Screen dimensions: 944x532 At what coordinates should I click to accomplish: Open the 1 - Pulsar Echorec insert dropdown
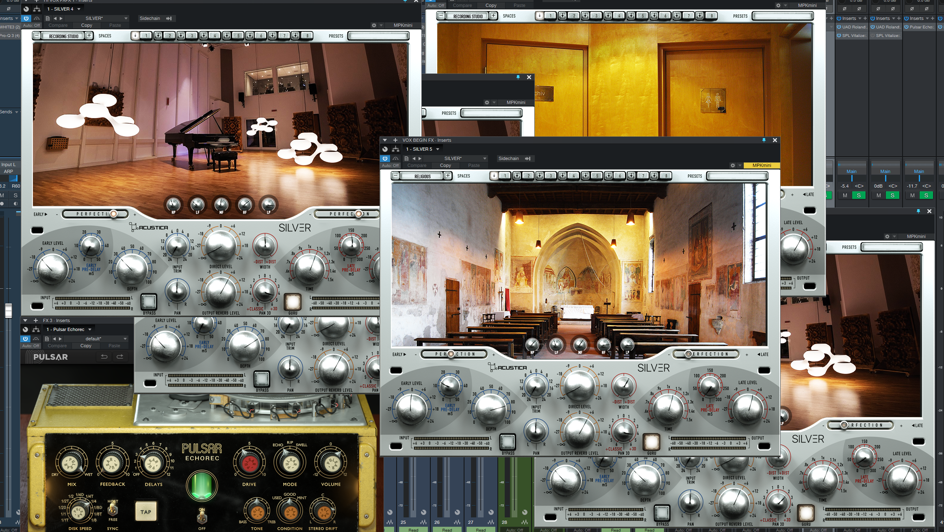90,329
